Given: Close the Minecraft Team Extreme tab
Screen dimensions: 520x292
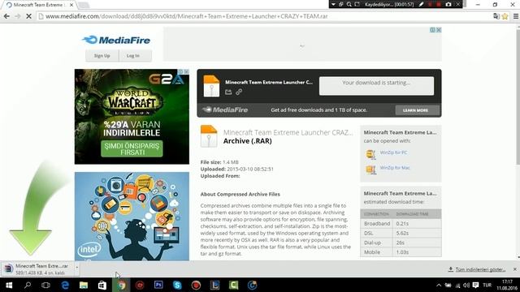Looking at the screenshot, I should point(71,5).
